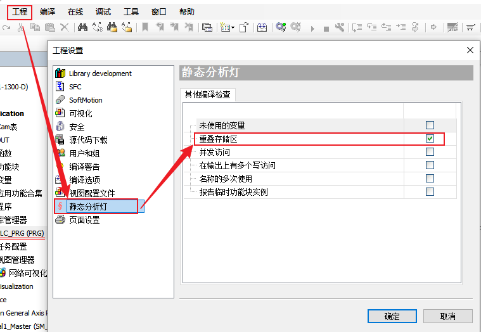Open the 在线 menu

[75, 12]
